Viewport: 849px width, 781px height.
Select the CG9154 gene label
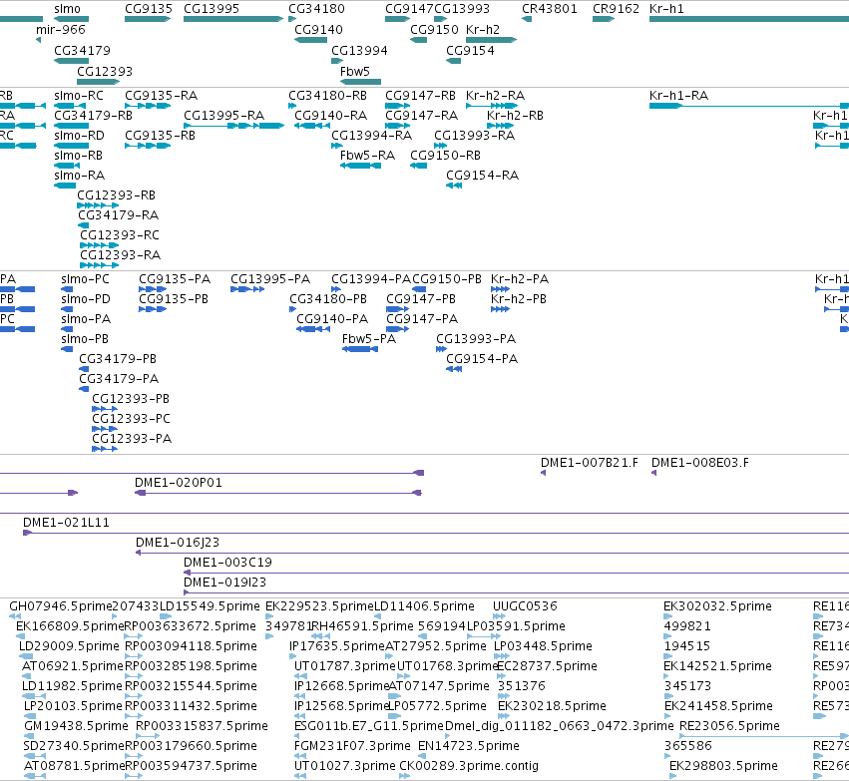pos(470,50)
